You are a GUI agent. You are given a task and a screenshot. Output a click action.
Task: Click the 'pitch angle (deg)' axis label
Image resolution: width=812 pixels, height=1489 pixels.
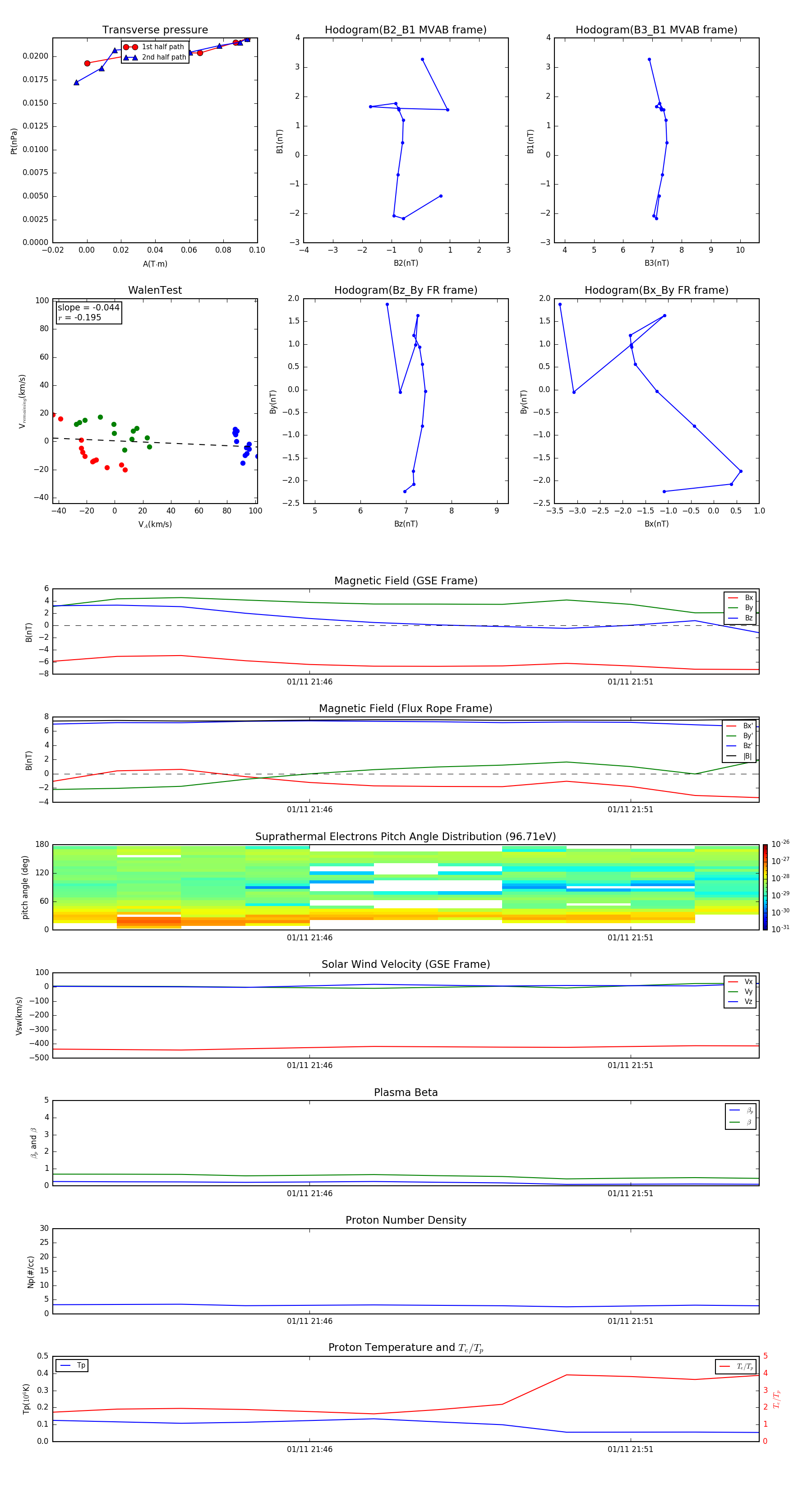25,887
